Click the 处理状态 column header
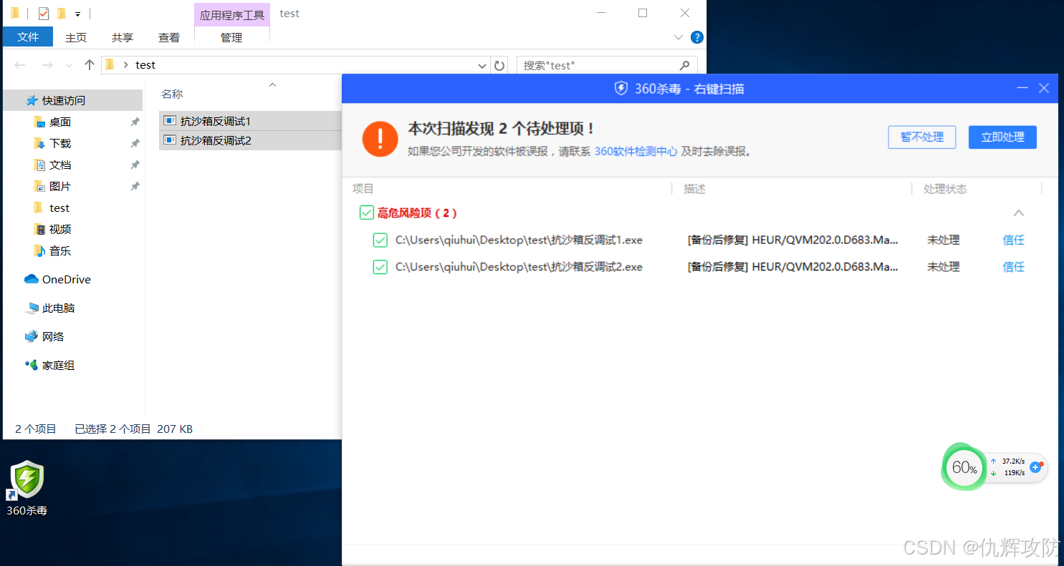 (x=945, y=189)
